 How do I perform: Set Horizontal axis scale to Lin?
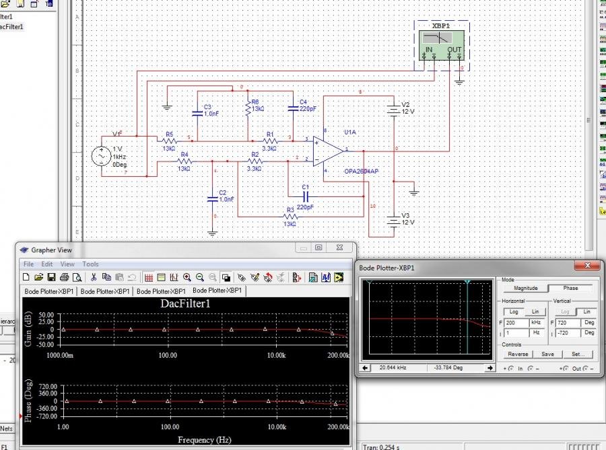point(535,312)
